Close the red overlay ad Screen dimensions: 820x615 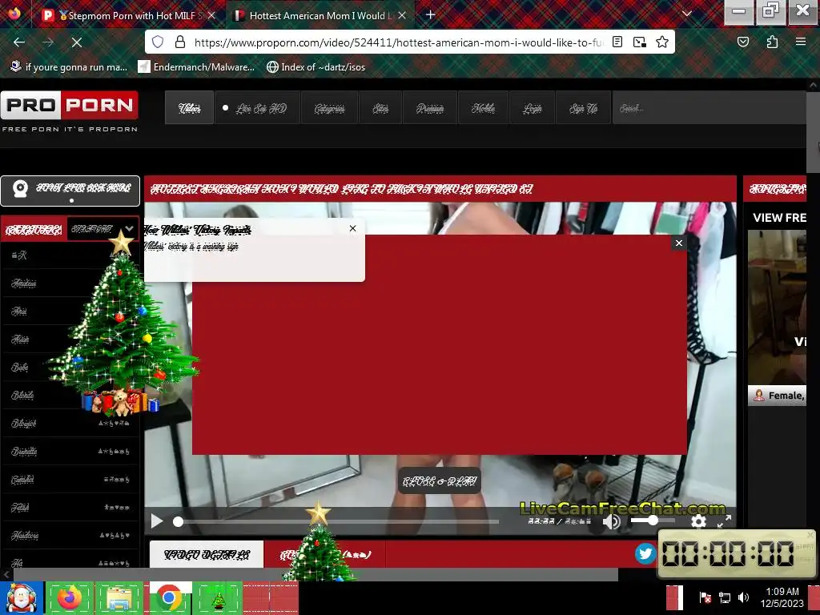pyautogui.click(x=679, y=243)
